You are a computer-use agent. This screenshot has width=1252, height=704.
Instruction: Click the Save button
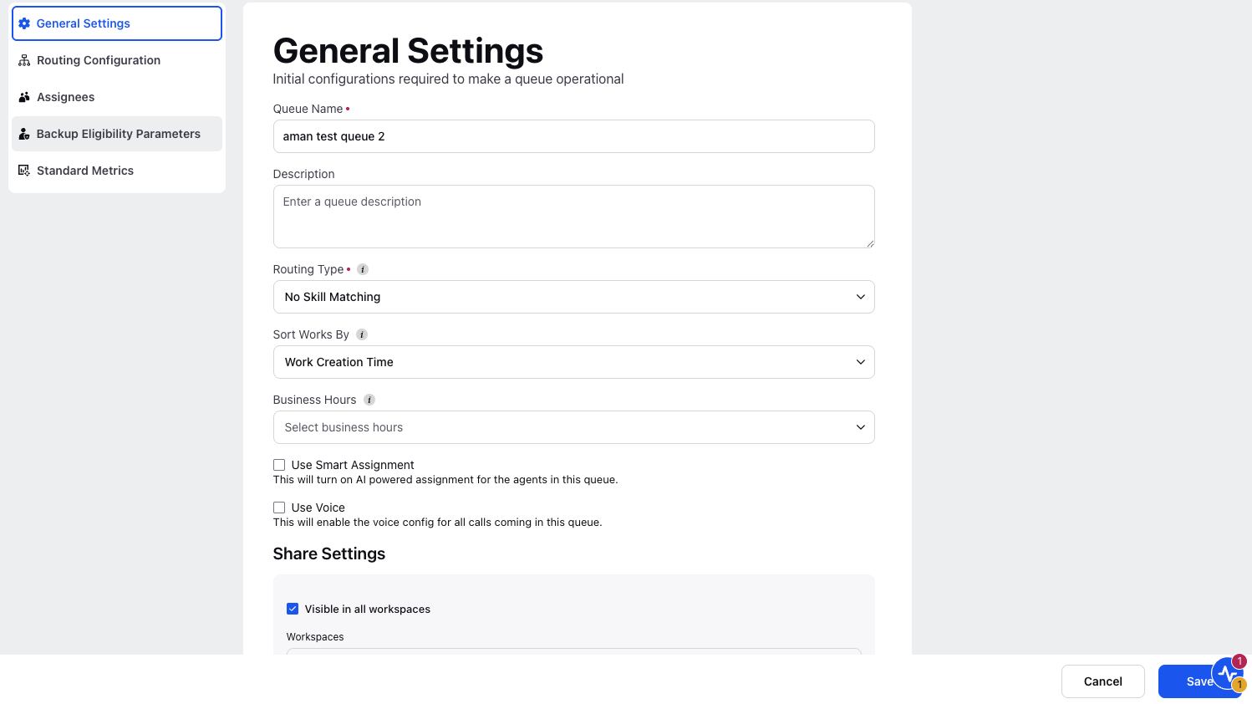click(1200, 681)
